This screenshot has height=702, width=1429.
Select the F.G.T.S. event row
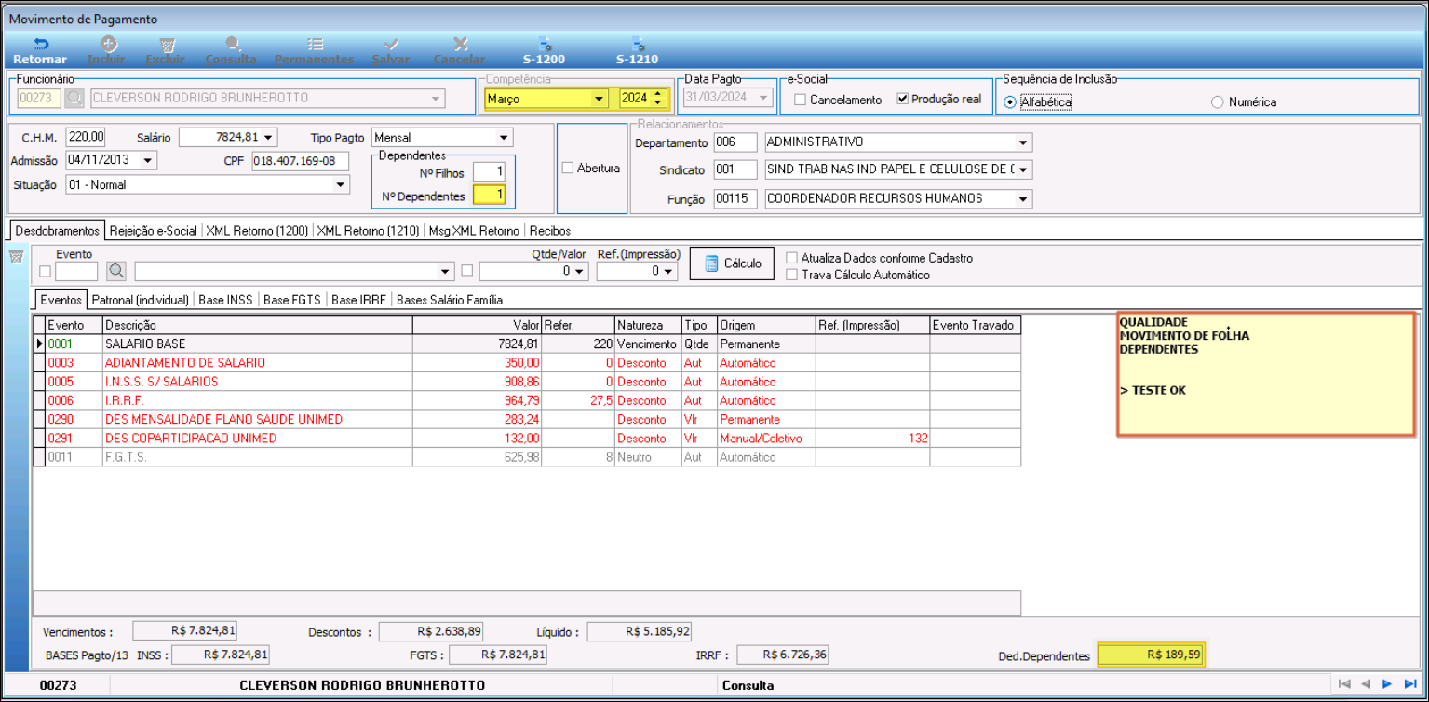point(527,457)
